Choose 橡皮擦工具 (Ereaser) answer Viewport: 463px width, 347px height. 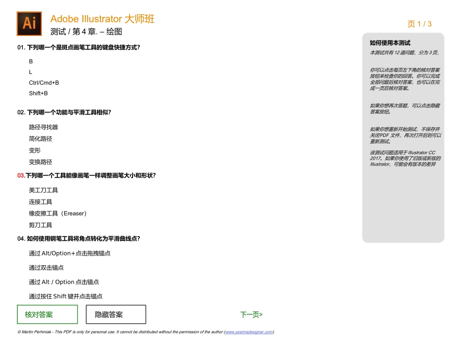(x=57, y=213)
